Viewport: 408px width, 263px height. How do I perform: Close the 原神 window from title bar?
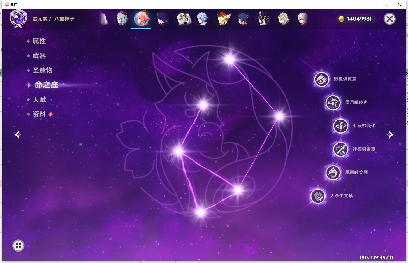point(399,4)
